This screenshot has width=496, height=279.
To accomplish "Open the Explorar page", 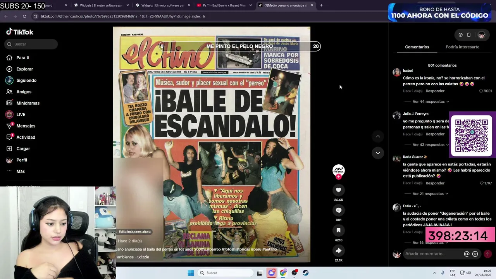I will (24, 69).
